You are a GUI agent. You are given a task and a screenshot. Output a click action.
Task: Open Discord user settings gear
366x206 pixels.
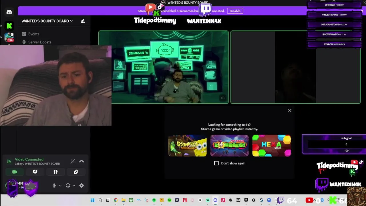(x=81, y=185)
